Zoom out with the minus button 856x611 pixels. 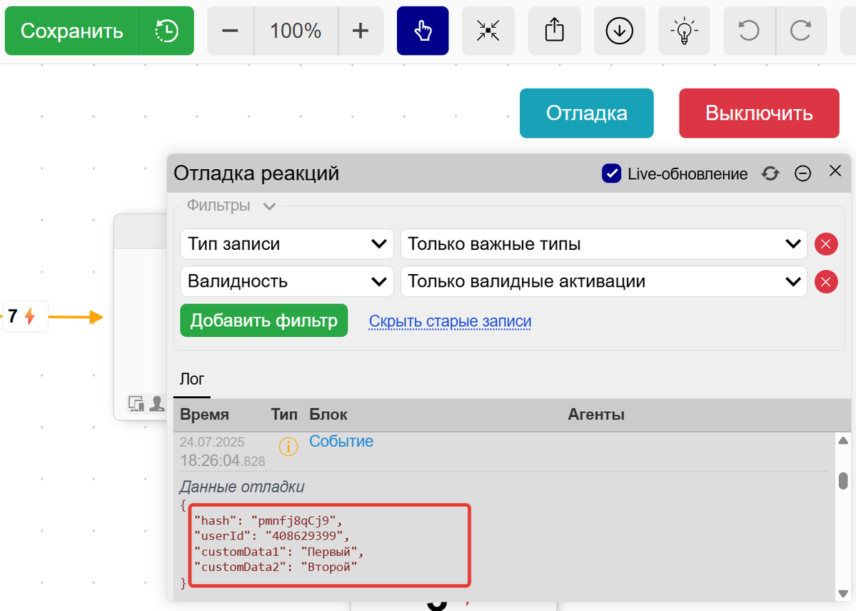point(230,31)
